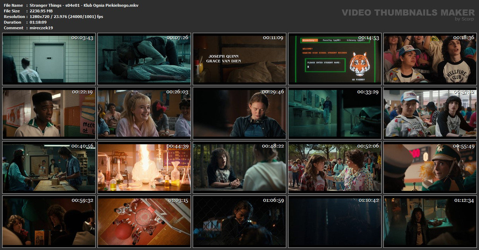Click the 'Resolution' label
This screenshot has width=479, height=250.
click(x=14, y=16)
